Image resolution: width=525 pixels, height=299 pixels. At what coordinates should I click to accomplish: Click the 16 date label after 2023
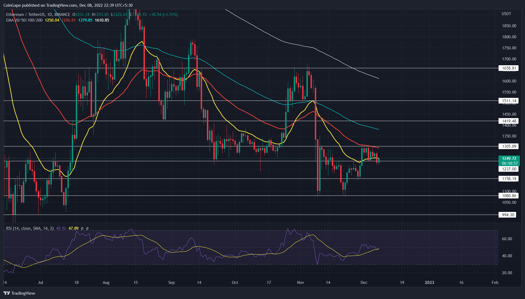(461, 283)
